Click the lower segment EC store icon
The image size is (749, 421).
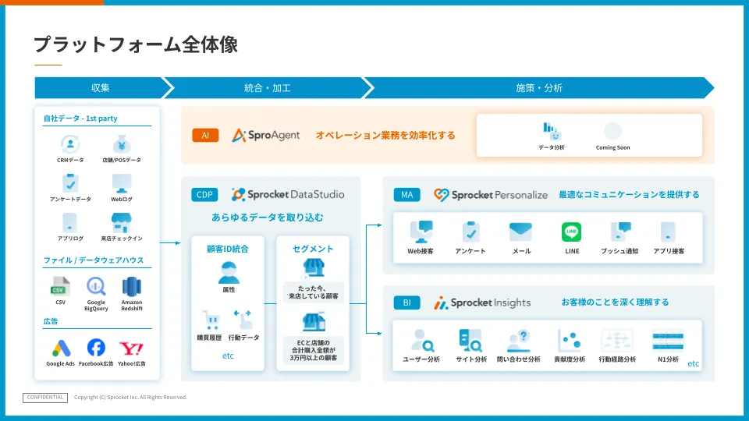(x=314, y=322)
